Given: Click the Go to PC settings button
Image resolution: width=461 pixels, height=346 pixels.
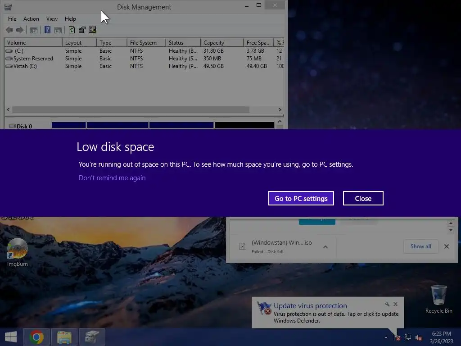Looking at the screenshot, I should click(x=301, y=198).
